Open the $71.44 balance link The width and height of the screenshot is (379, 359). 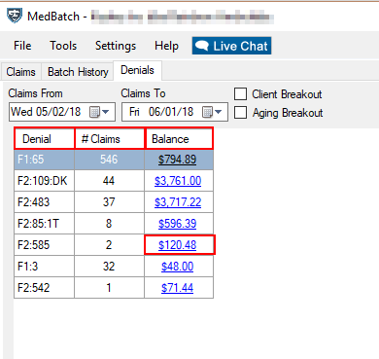coord(178,288)
